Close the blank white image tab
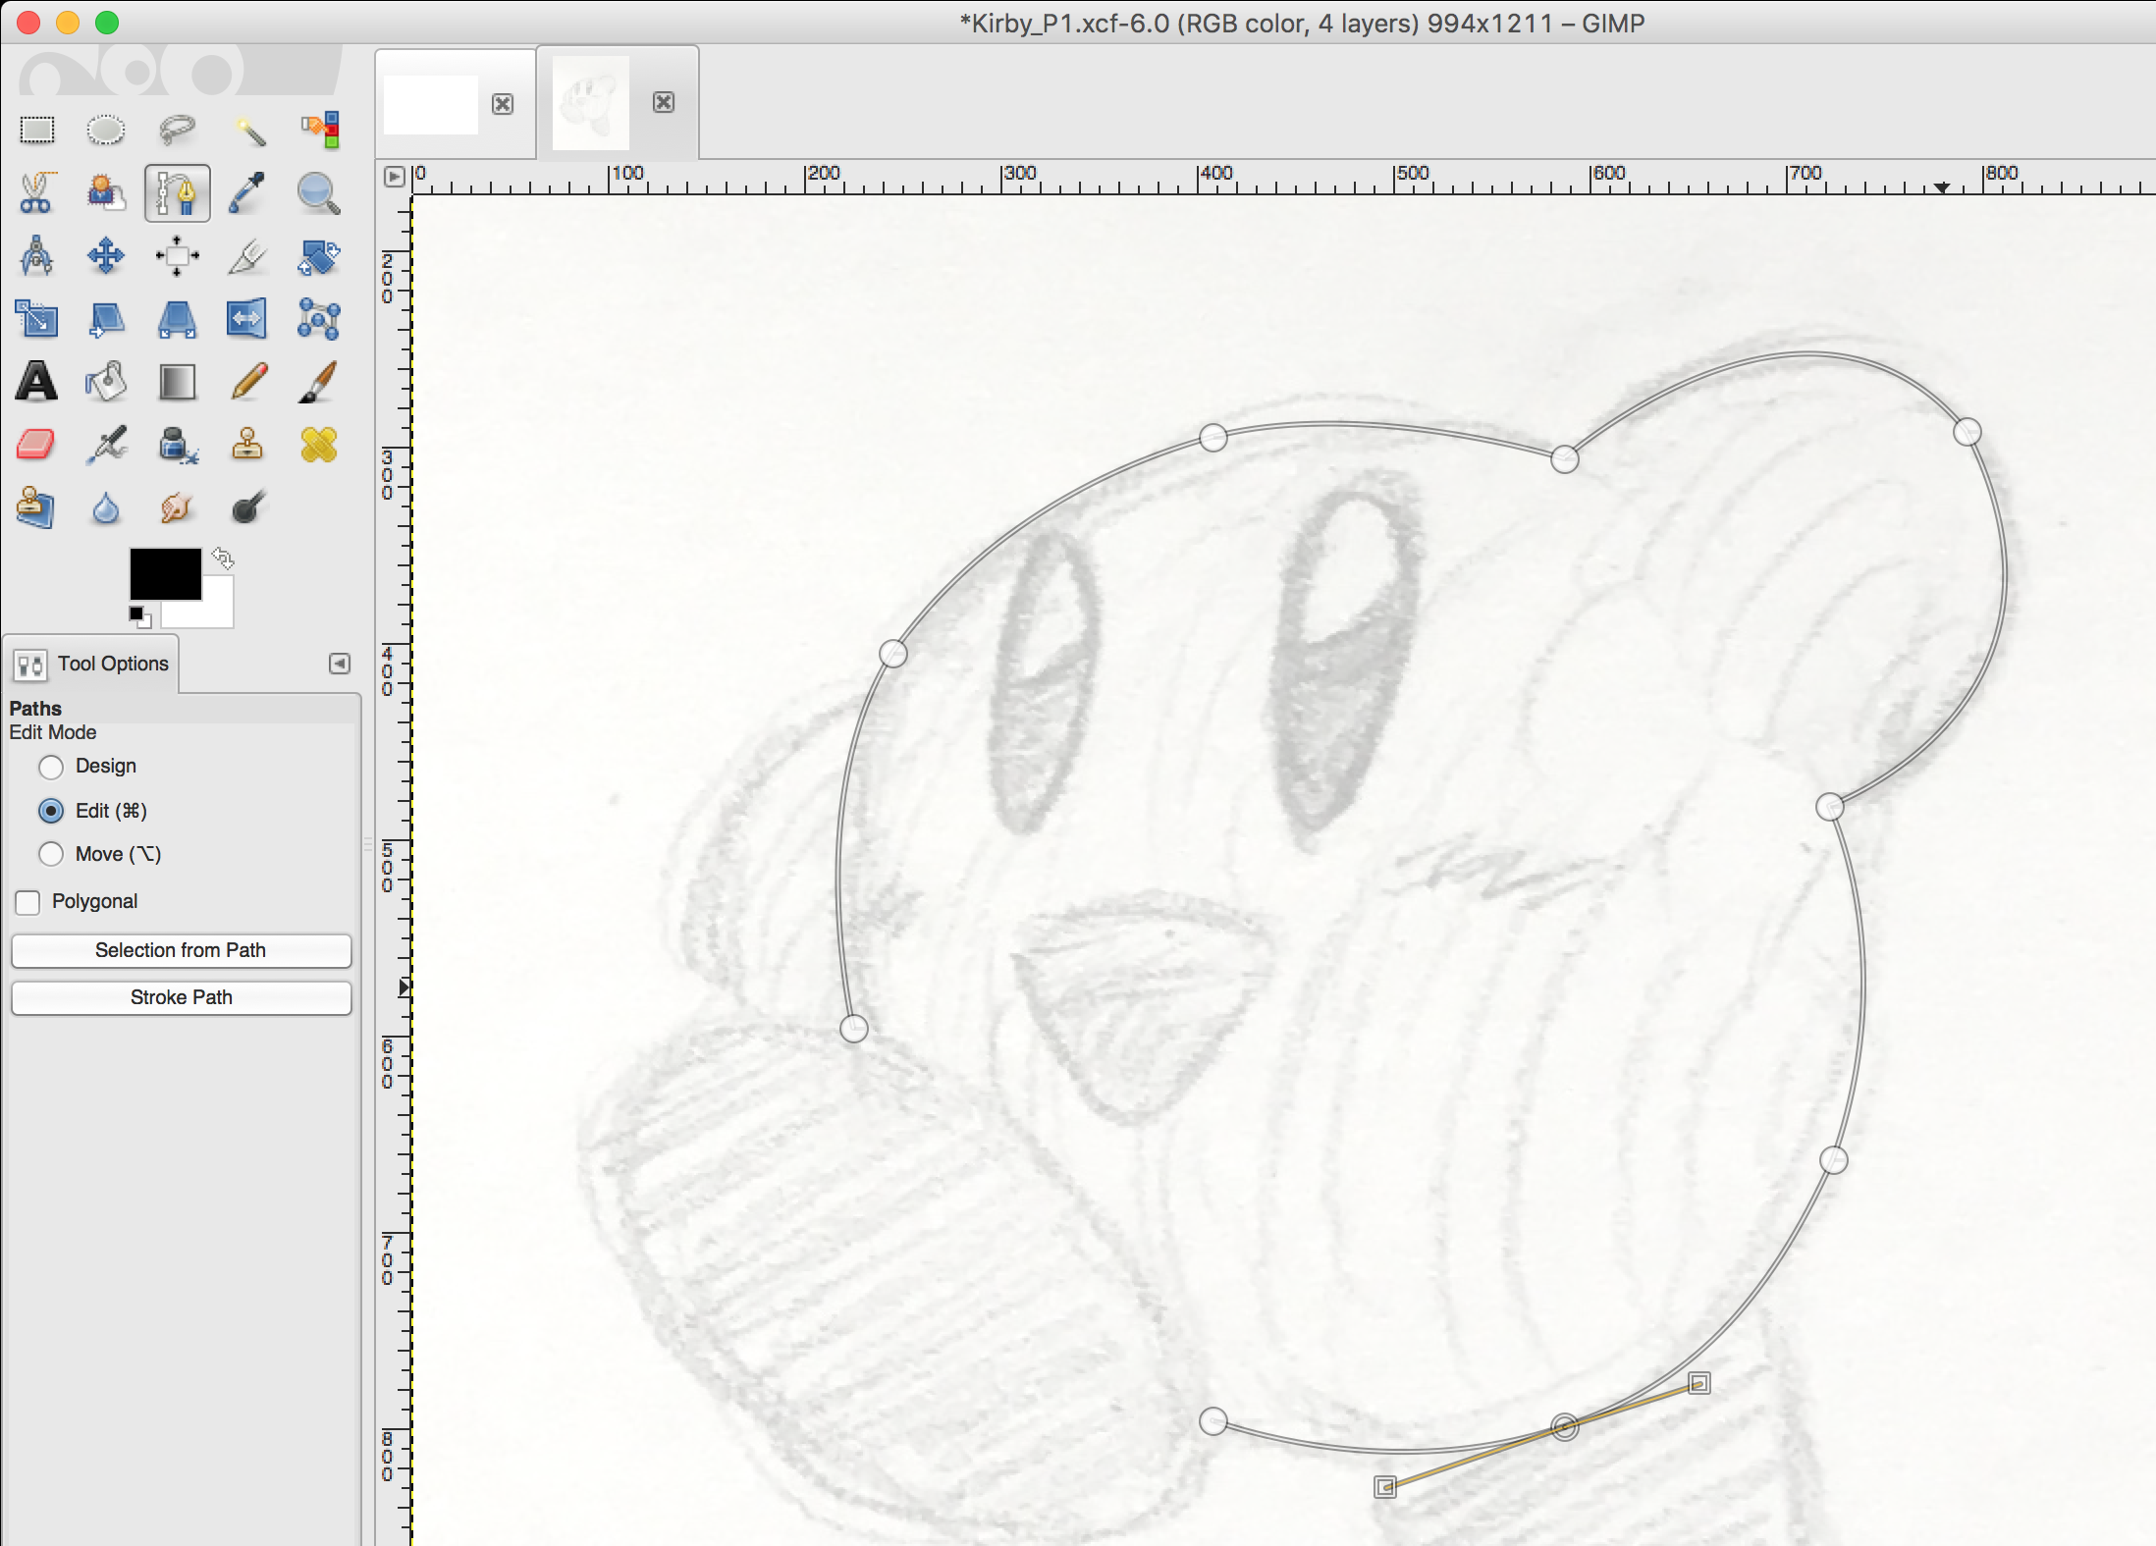Viewport: 2156px width, 1546px height. pyautogui.click(x=503, y=104)
